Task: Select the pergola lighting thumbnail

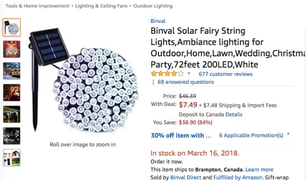Action: 11,114
